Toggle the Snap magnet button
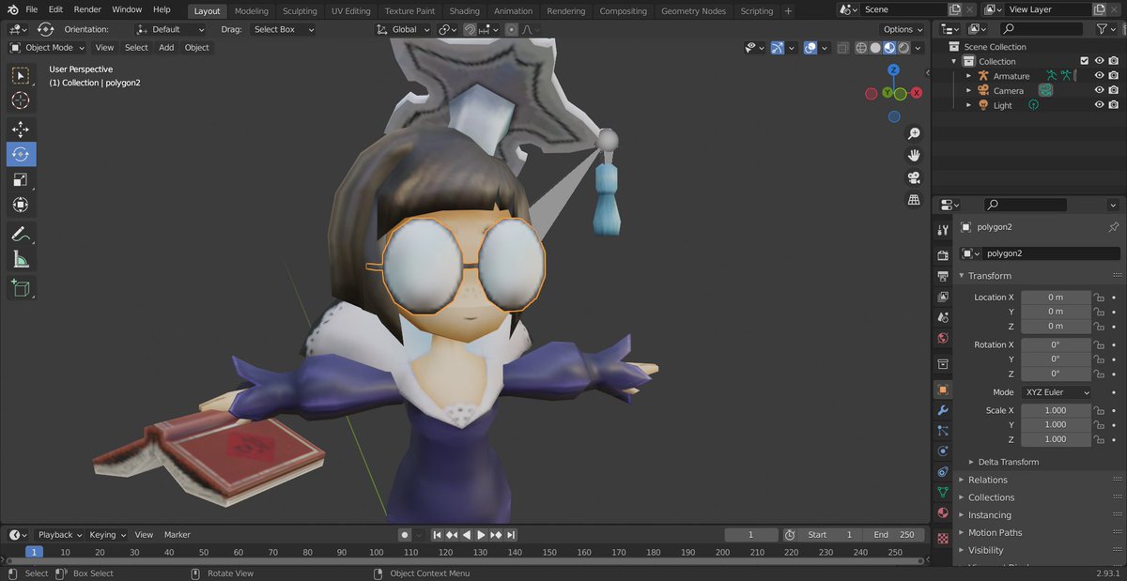This screenshot has width=1127, height=581. pos(471,29)
